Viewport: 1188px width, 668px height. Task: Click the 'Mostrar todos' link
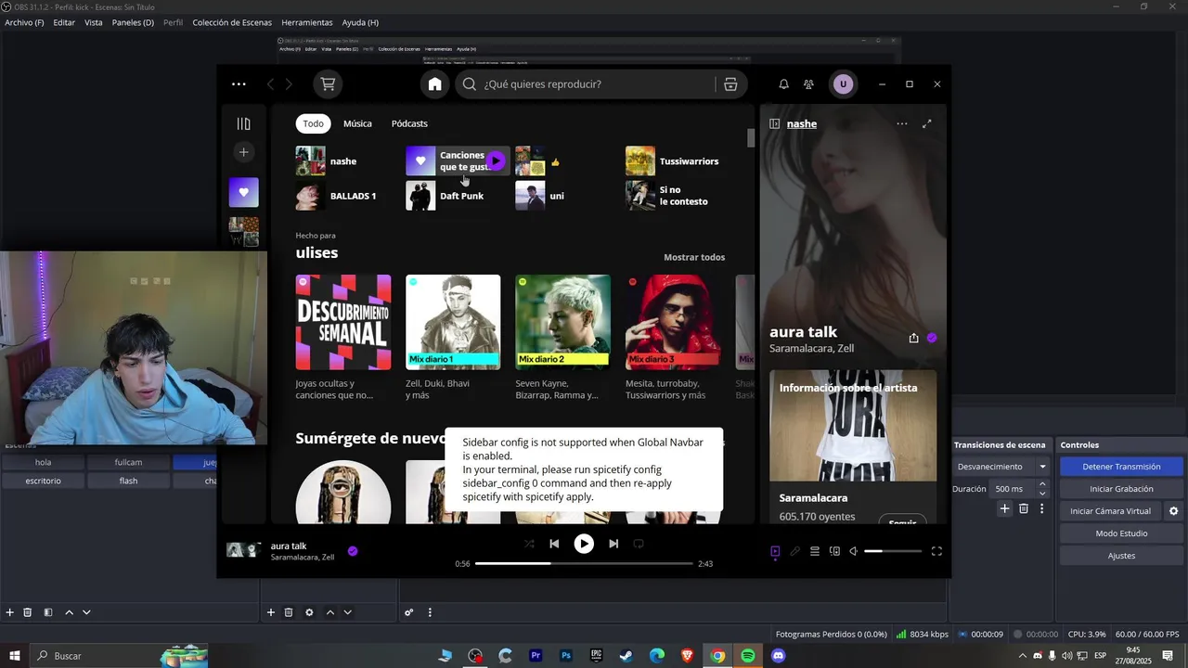pos(694,257)
